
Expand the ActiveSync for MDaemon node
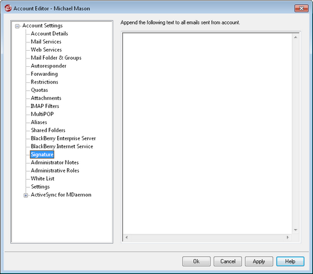[x=26, y=195]
